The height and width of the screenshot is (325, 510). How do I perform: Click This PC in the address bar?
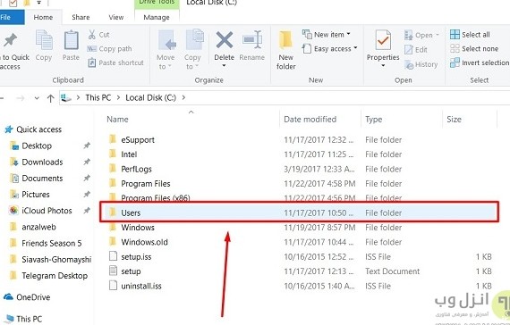[x=98, y=97]
